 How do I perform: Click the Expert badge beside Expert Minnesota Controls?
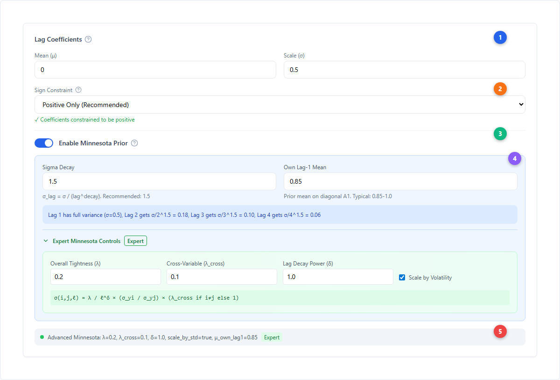tap(135, 241)
